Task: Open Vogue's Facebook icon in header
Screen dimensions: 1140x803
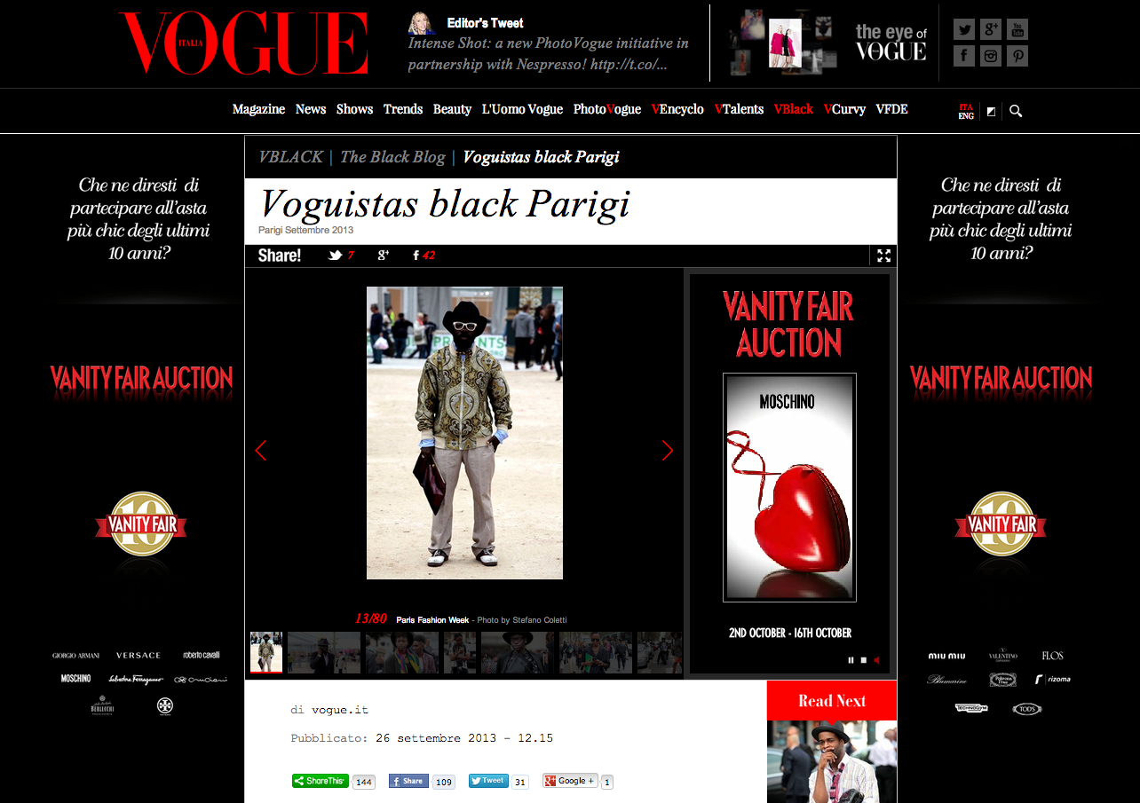Action: 964,56
